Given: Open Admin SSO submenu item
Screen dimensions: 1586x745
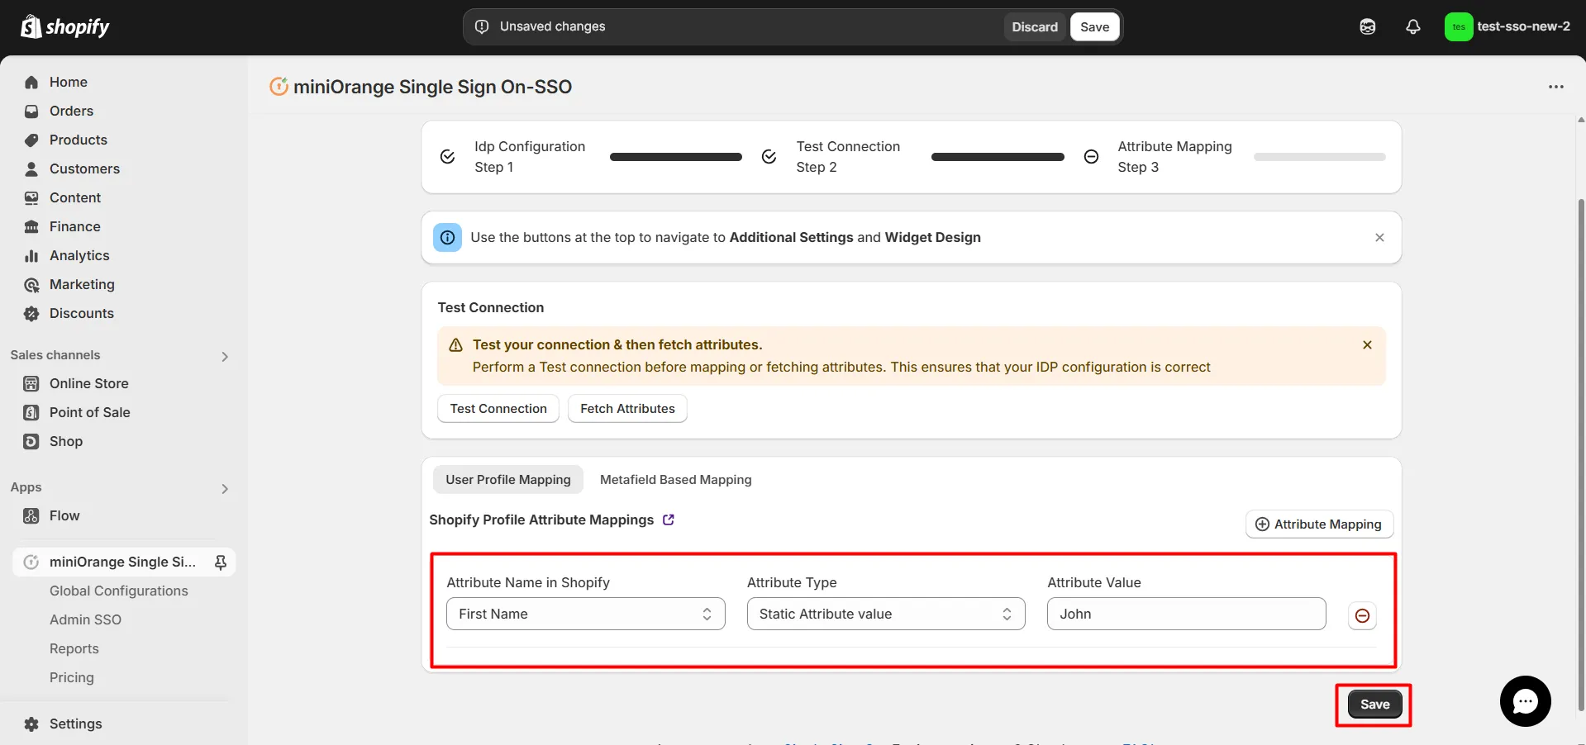Looking at the screenshot, I should tap(85, 619).
